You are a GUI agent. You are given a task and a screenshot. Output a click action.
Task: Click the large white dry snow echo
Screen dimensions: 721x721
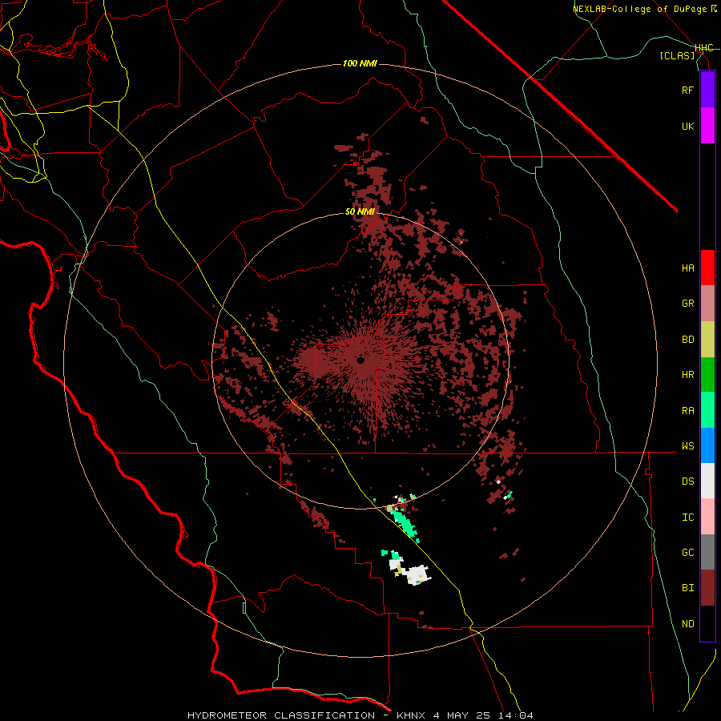coord(417,575)
